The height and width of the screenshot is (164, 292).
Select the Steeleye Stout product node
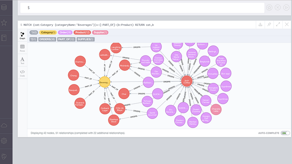click(x=114, y=120)
